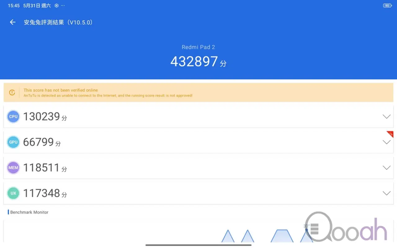
Task: Tap the UX score badge icon
Action: 13,193
